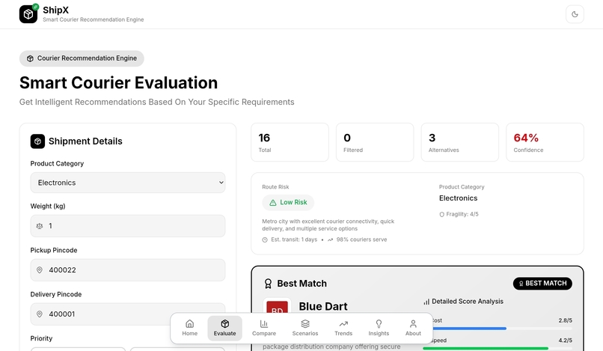This screenshot has width=603, height=351.
Task: Expand the Product Category Electronics dropdown
Action: 128,183
